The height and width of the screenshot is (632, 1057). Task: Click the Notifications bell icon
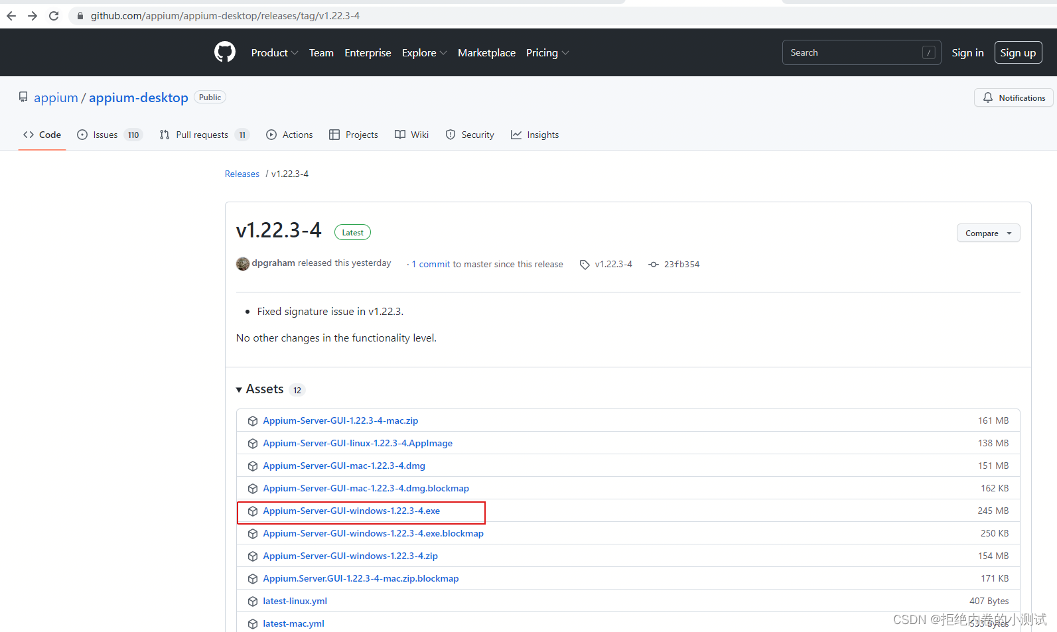(988, 97)
